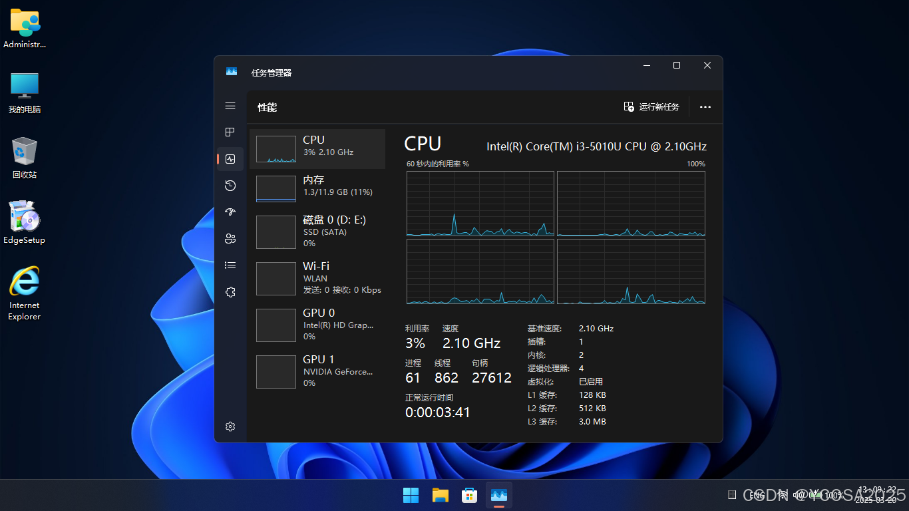The width and height of the screenshot is (909, 511).
Task: Click the Task Manager title bar icon
Action: pyautogui.click(x=232, y=72)
